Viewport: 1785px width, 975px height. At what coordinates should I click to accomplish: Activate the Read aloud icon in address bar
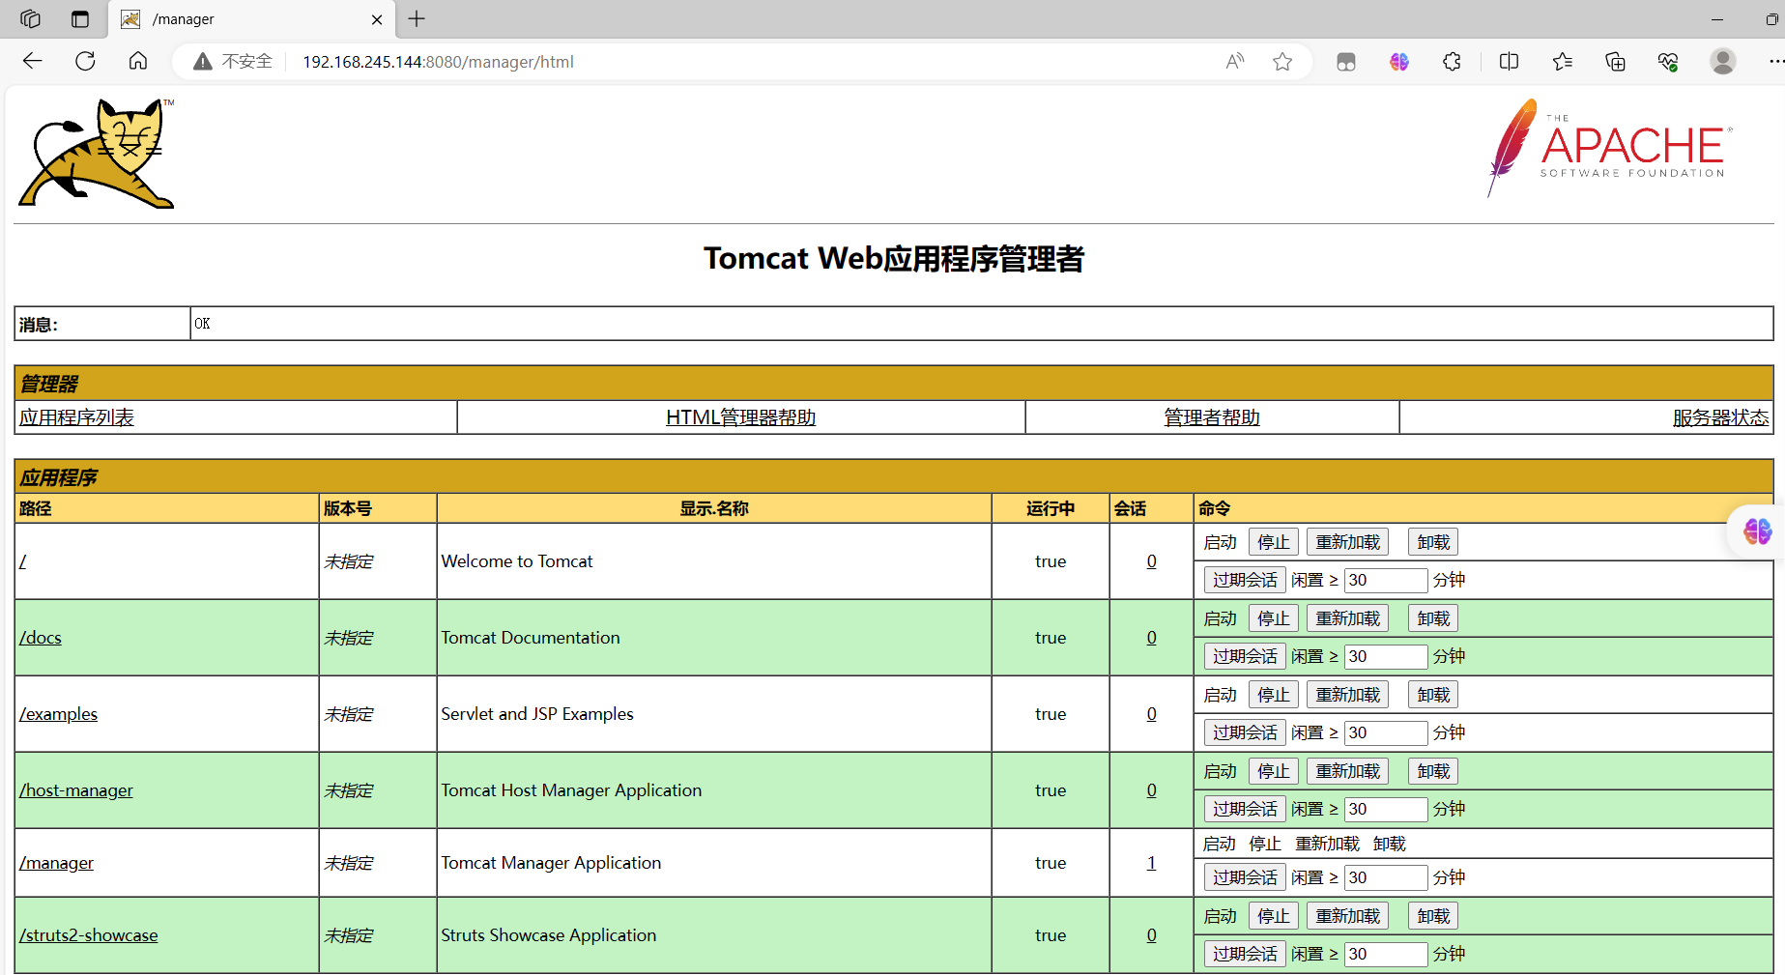[1235, 62]
